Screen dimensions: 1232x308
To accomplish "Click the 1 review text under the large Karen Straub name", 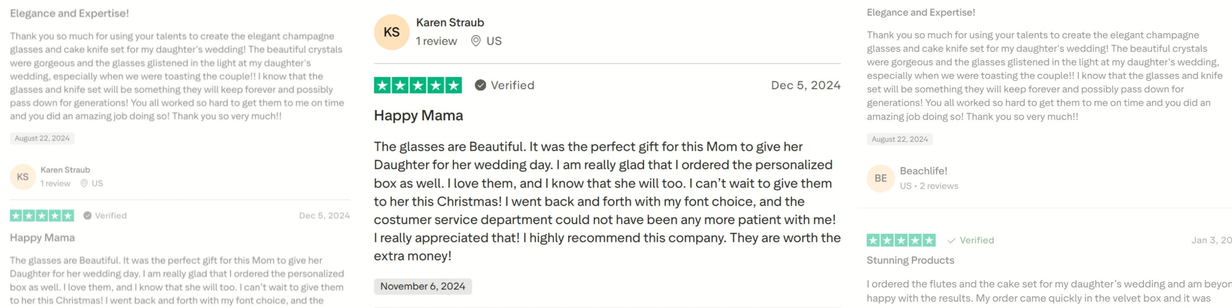I will pyautogui.click(x=436, y=41).
